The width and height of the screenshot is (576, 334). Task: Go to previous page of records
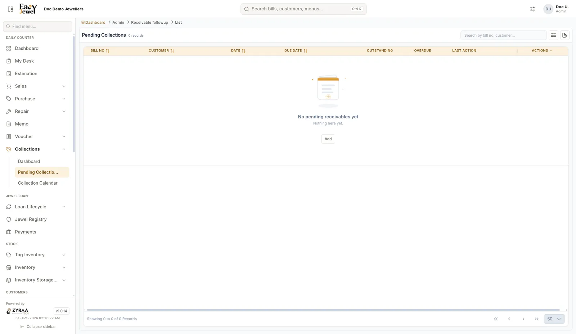pyautogui.click(x=509, y=319)
